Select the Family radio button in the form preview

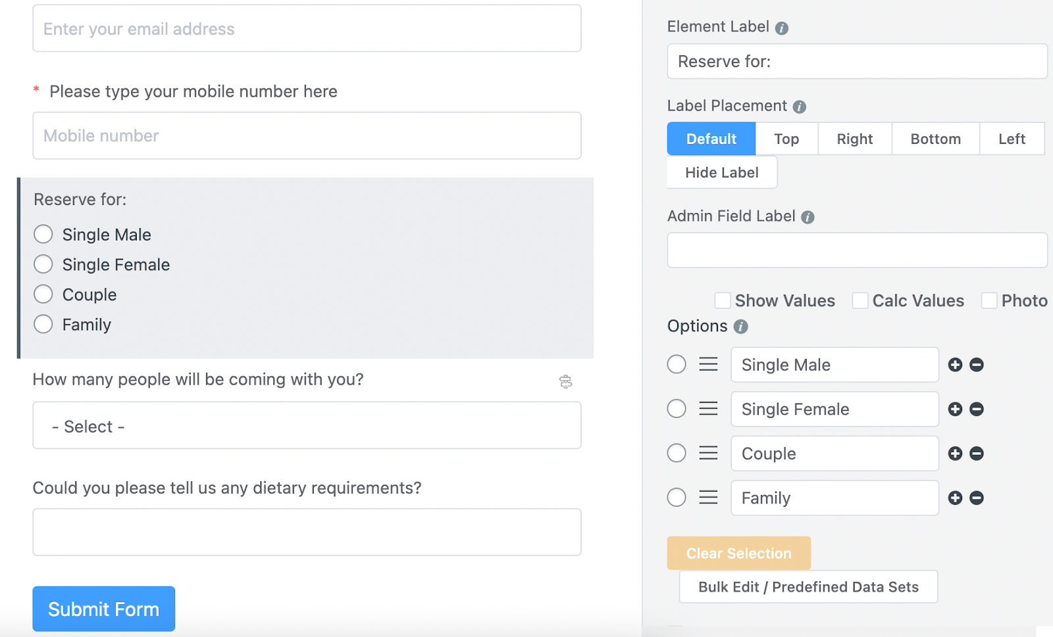click(43, 324)
